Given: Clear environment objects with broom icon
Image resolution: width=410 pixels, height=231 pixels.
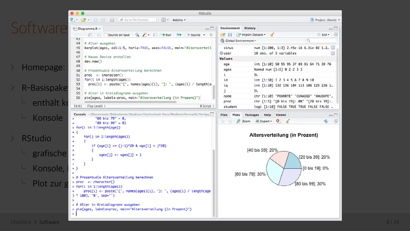Looking at the screenshot, I should [272, 34].
